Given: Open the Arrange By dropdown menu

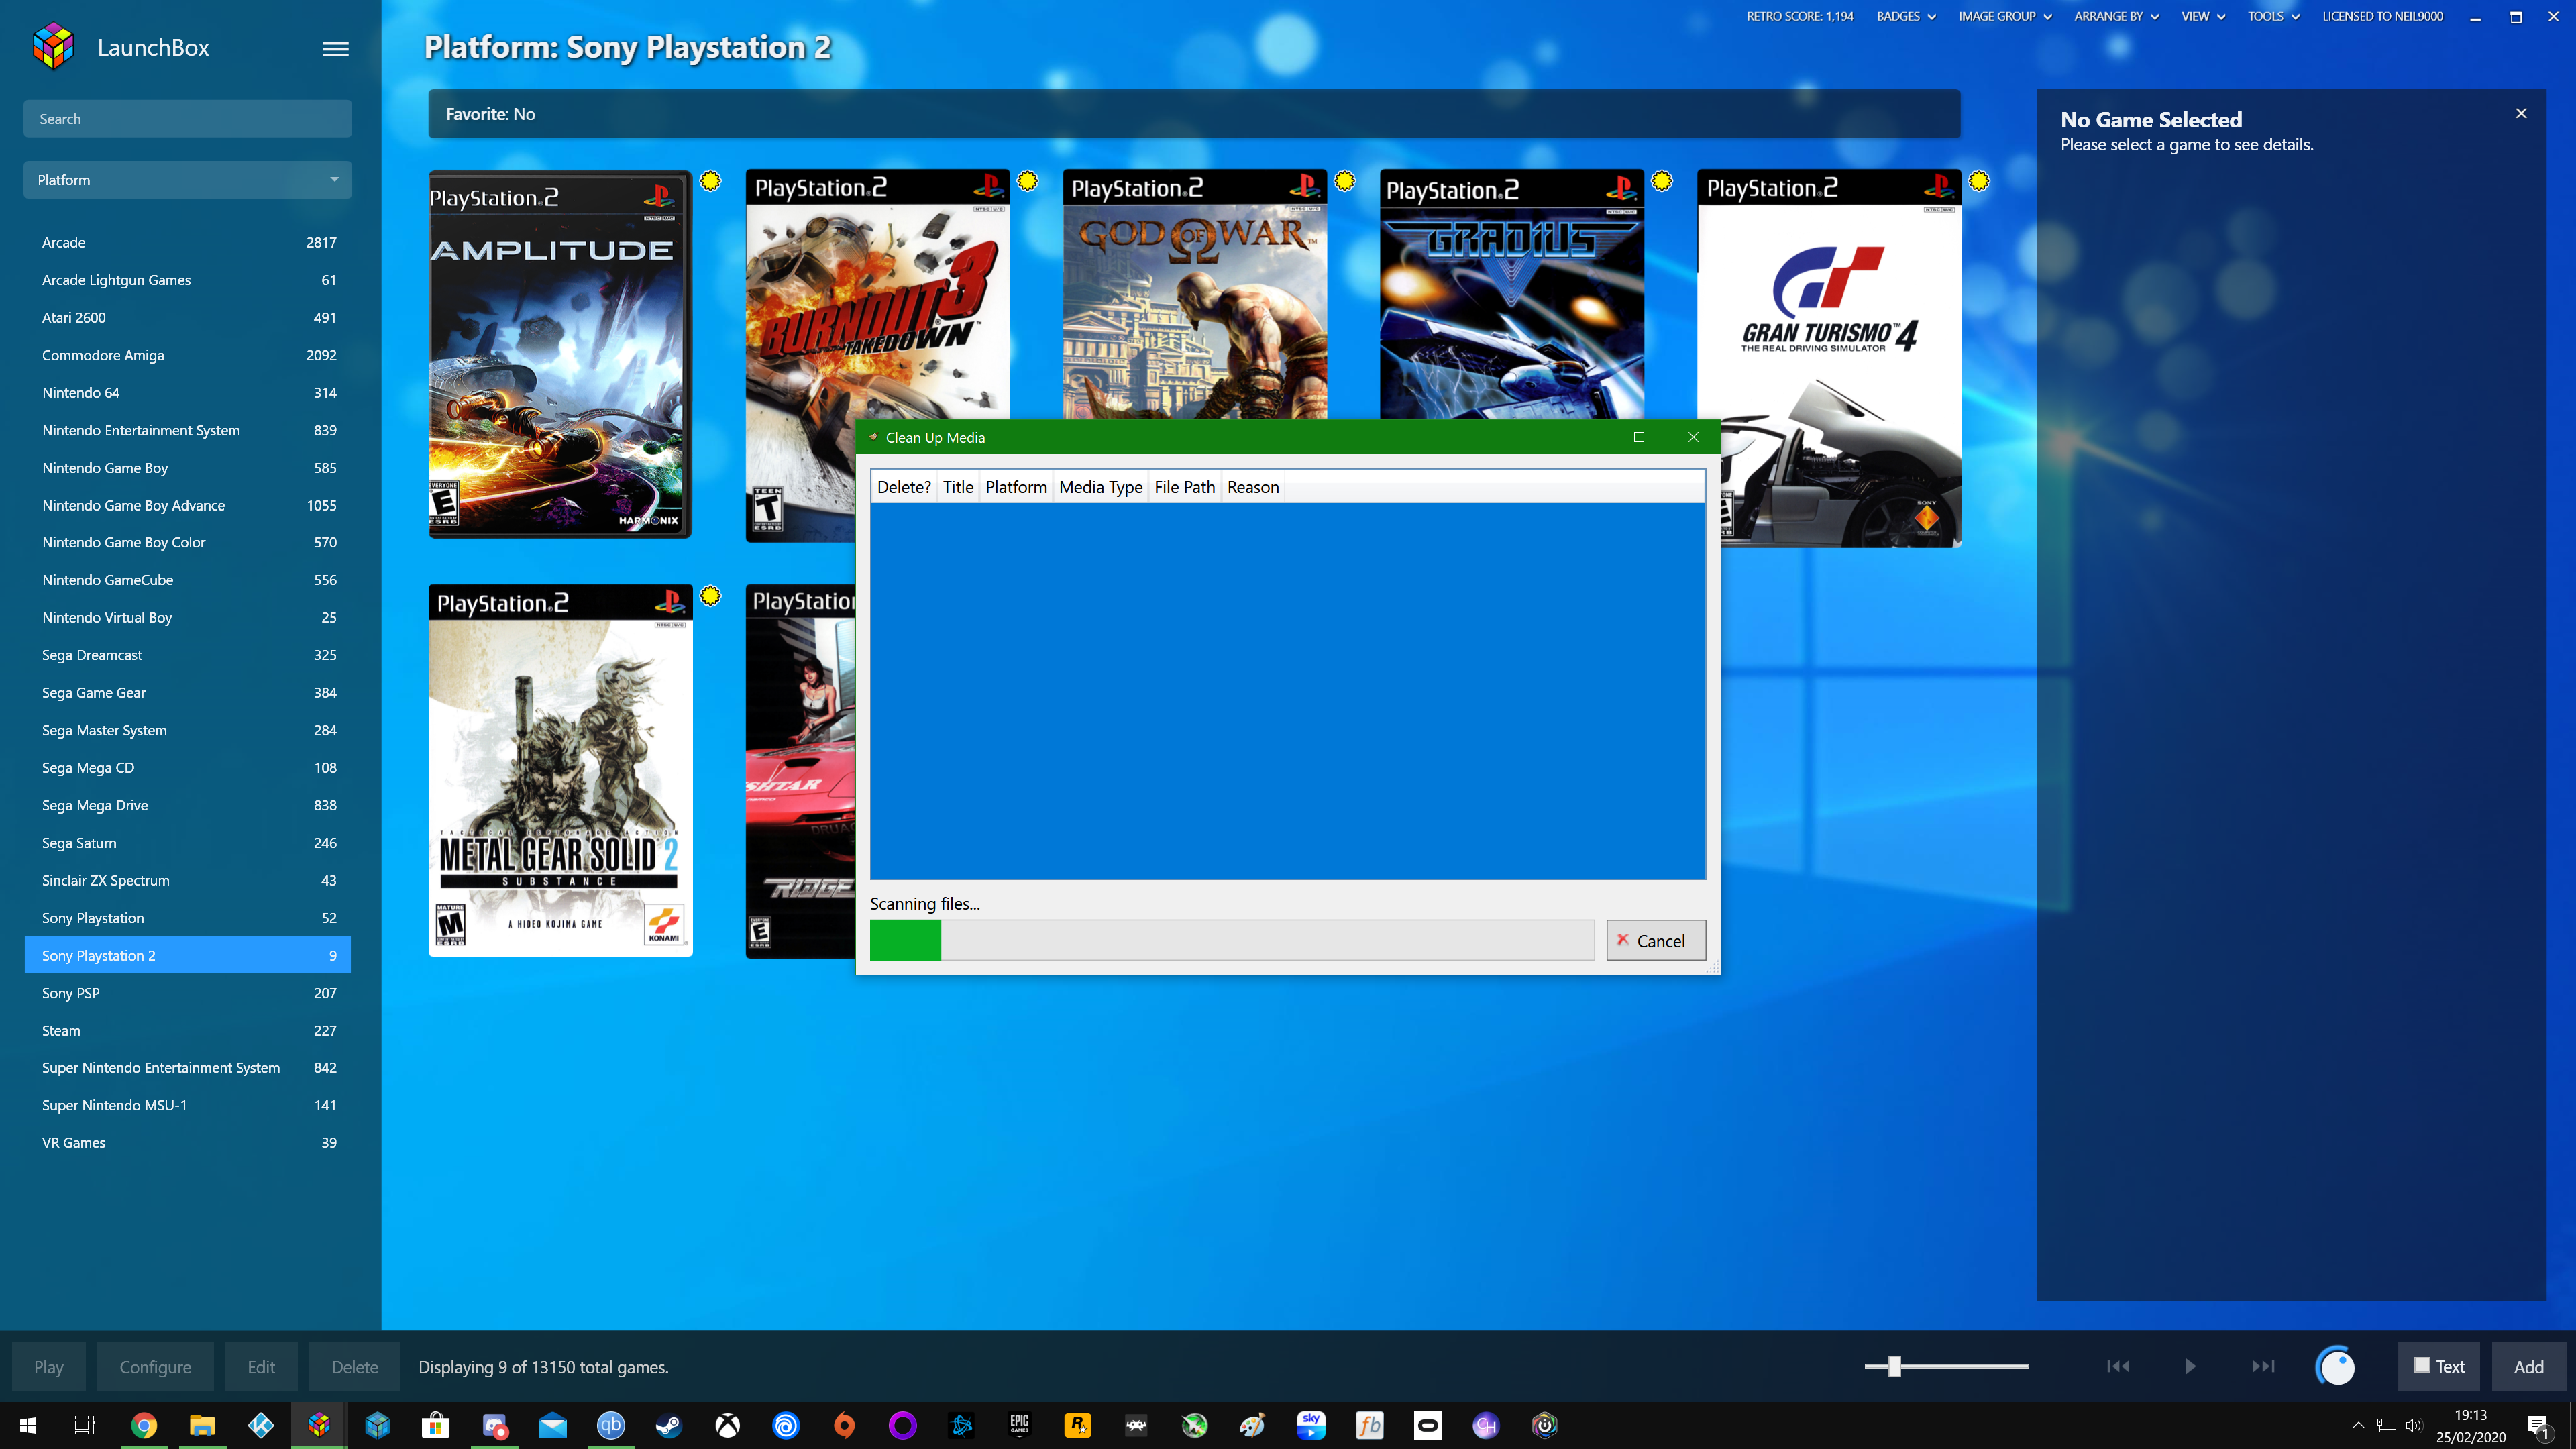Looking at the screenshot, I should [2116, 16].
